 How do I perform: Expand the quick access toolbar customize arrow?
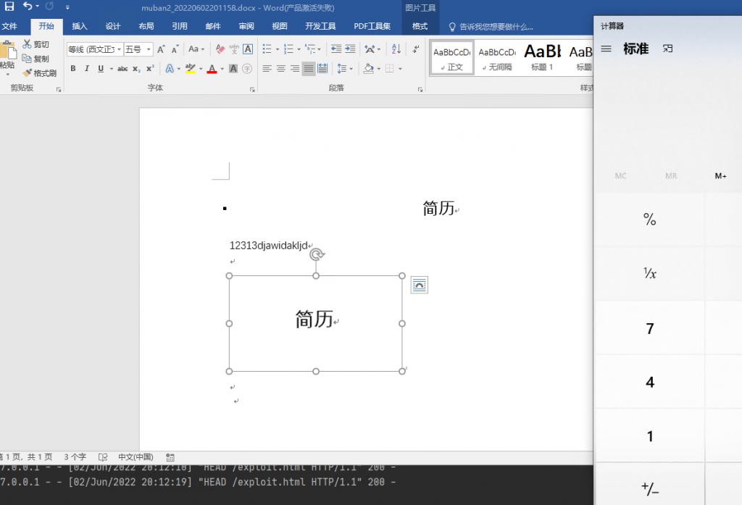[67, 7]
